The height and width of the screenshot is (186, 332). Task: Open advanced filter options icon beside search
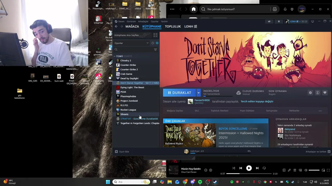click(x=155, y=49)
